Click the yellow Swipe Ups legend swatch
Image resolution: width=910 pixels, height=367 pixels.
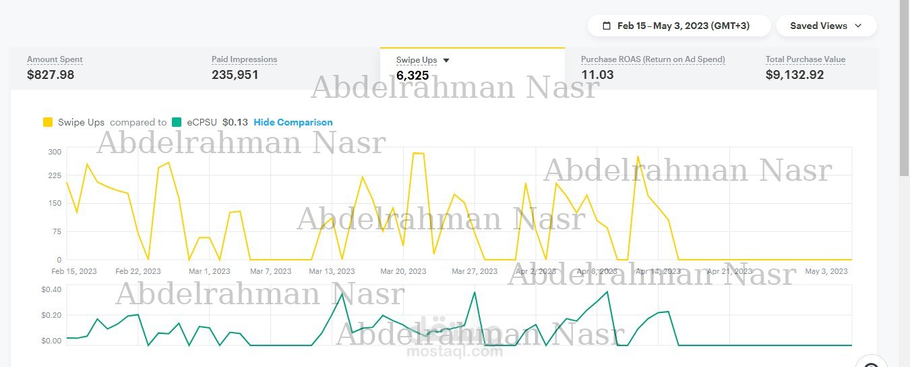click(48, 122)
